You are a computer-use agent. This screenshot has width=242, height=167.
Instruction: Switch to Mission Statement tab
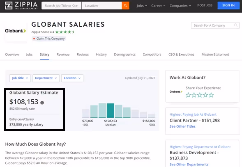click(215, 55)
